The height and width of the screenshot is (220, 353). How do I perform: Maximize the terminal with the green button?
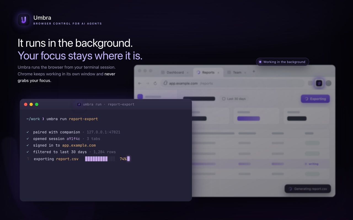37,104
